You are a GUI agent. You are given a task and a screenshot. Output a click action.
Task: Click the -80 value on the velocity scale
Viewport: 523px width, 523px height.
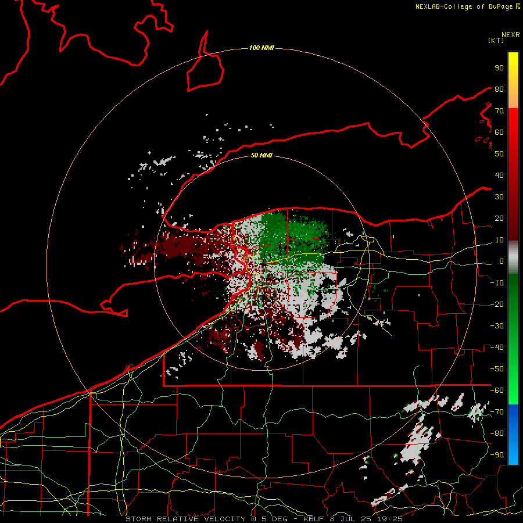coord(497,434)
